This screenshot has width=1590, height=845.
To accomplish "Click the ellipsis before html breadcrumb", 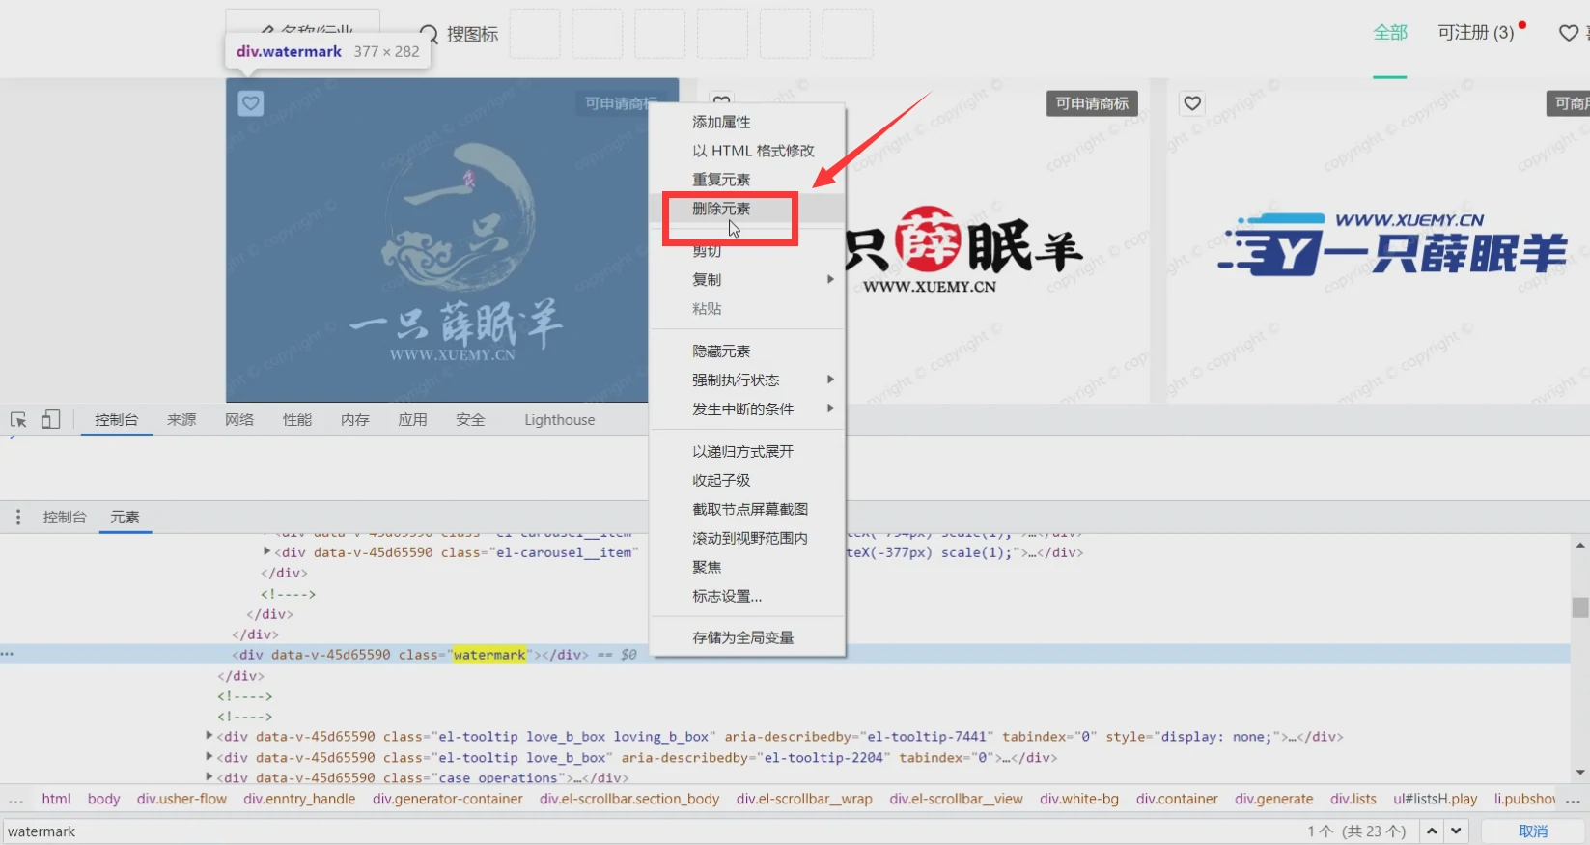I will [16, 800].
